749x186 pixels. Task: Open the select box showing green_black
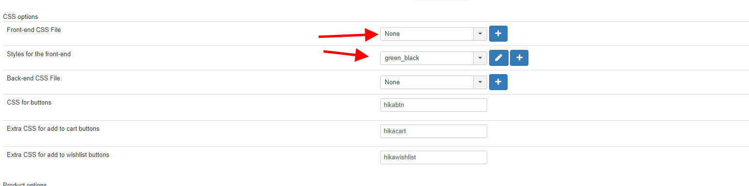pyautogui.click(x=433, y=58)
